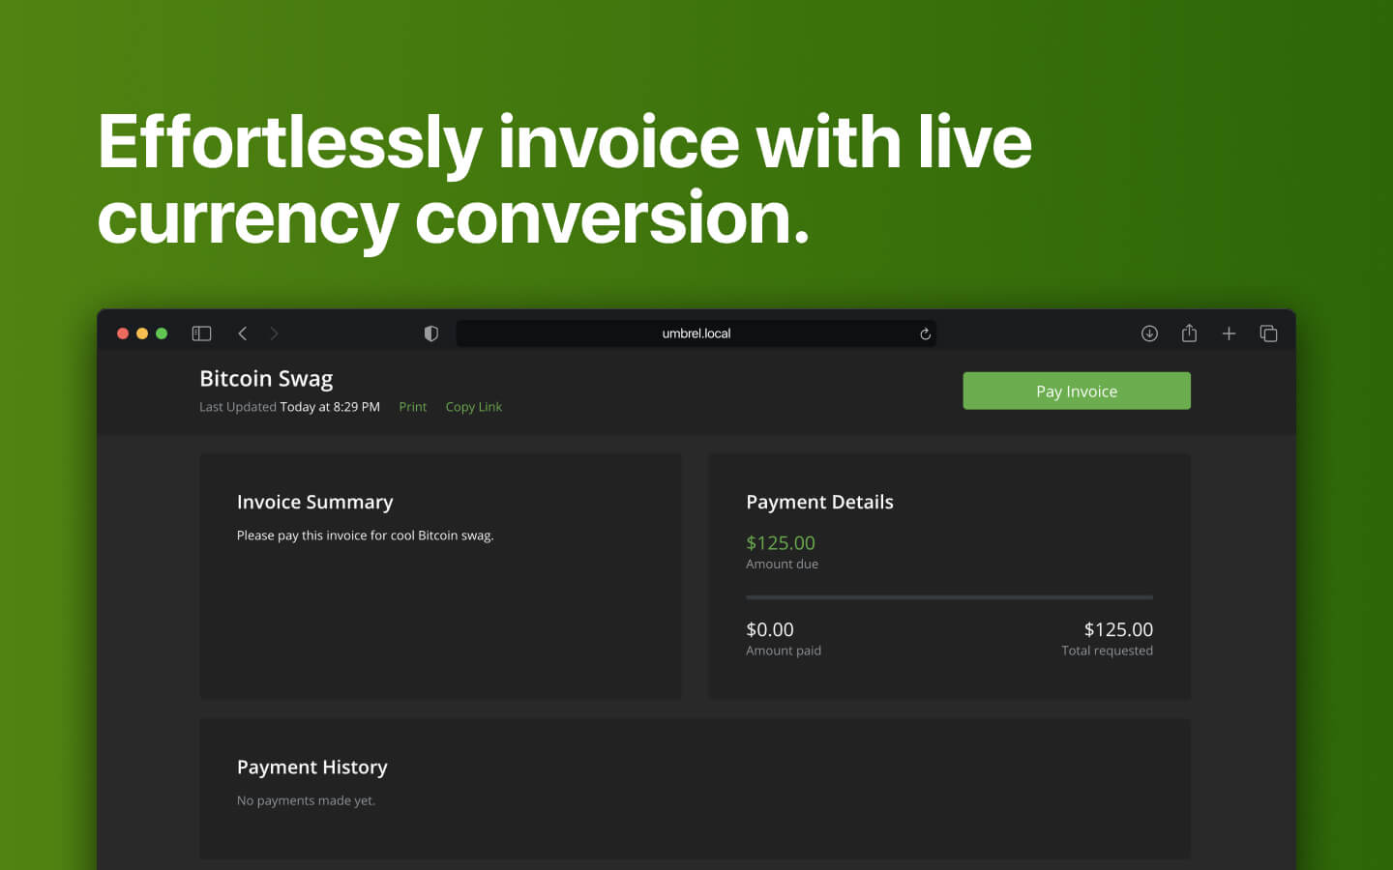Open the privacy report shield icon
Screen dimensions: 1393x870
[430, 333]
